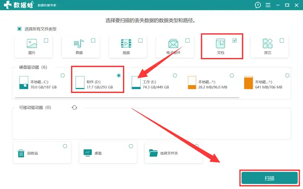
Task: Start scanning with the 扫描 button
Action: click(x=270, y=178)
